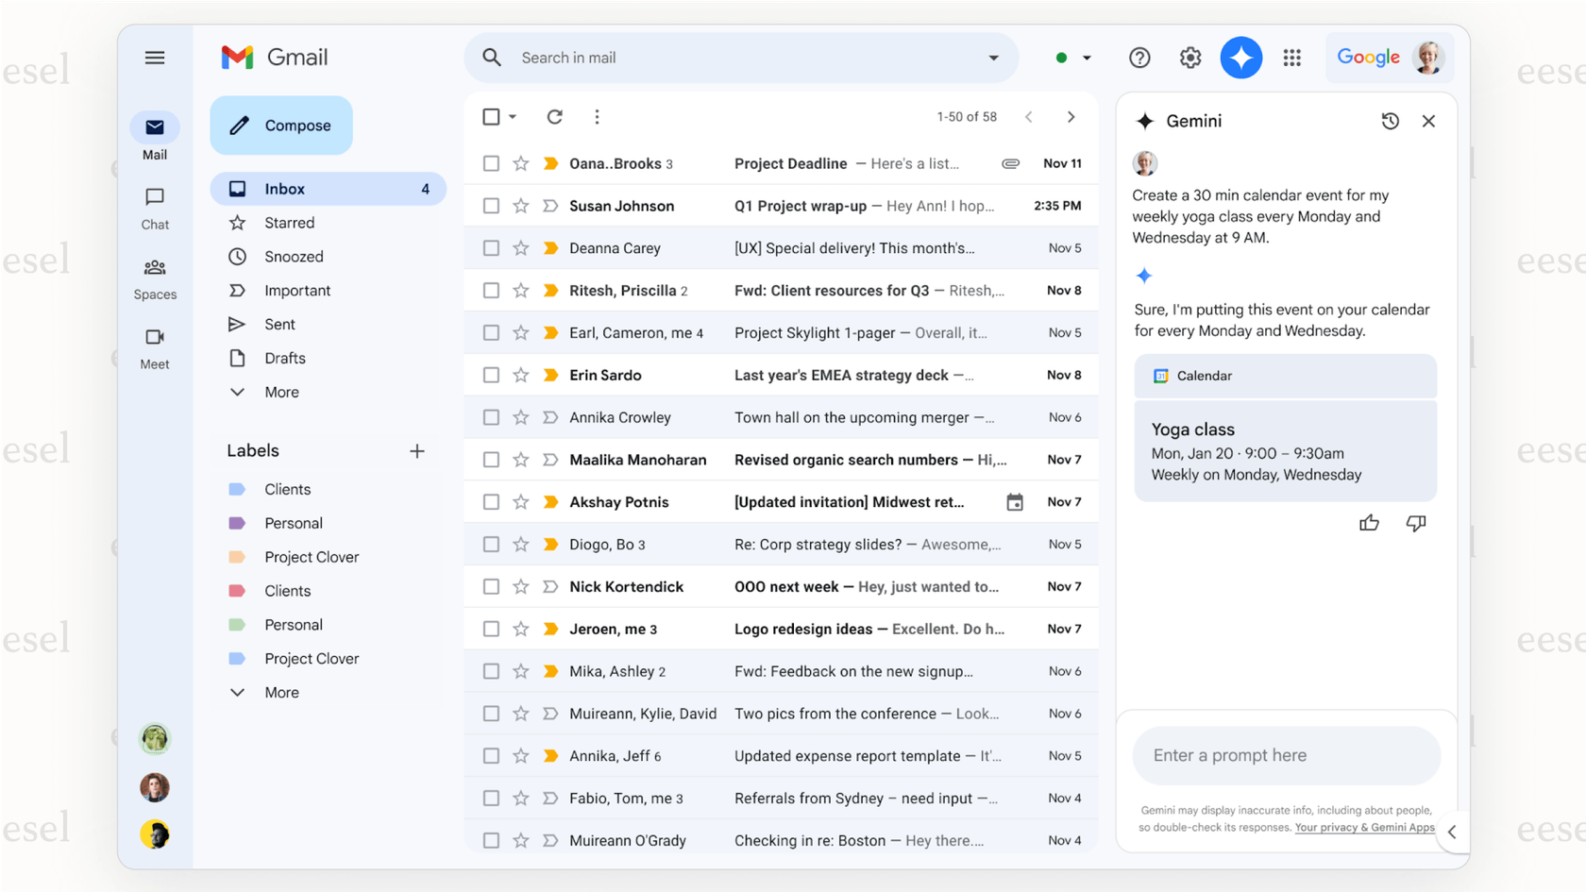The width and height of the screenshot is (1586, 892).
Task: Click the Enter a prompt here field
Action: [1286, 755]
